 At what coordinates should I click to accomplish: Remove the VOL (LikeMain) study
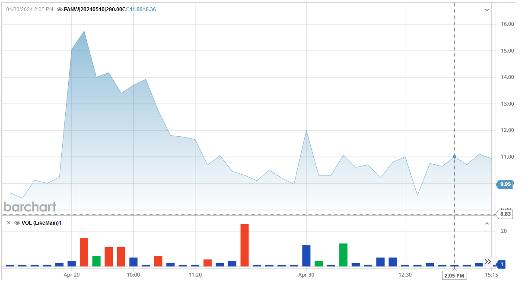point(9,223)
